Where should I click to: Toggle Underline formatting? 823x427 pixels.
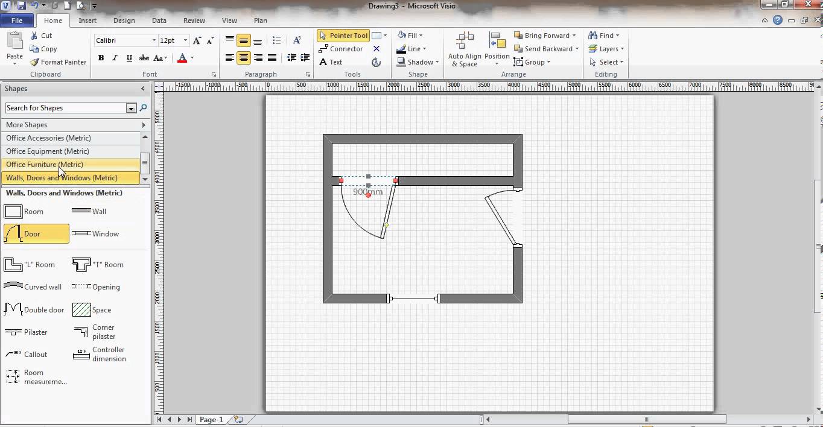click(x=129, y=58)
